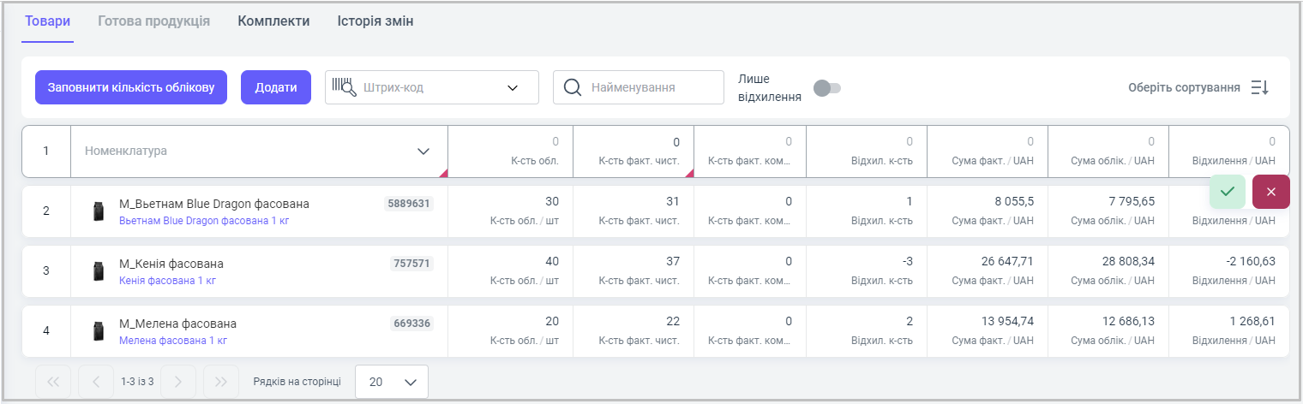Click the search magnifier icon
Screen dimensions: 1303x404
572,87
